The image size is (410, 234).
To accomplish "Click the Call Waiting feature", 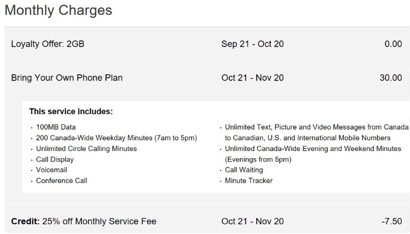I will point(244,170).
